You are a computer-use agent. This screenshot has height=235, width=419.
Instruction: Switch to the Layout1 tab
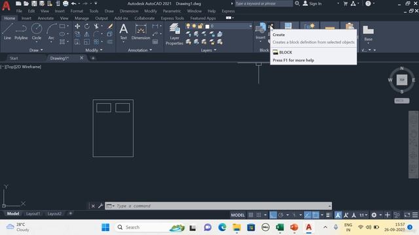pos(33,213)
